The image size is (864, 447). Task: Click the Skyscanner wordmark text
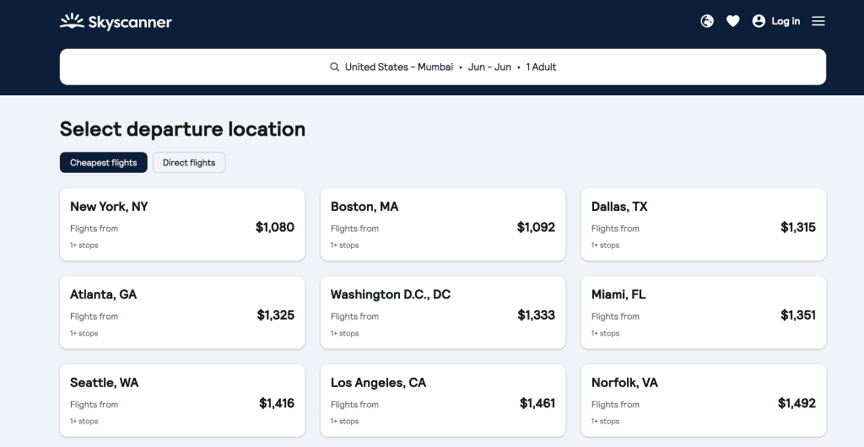point(130,23)
